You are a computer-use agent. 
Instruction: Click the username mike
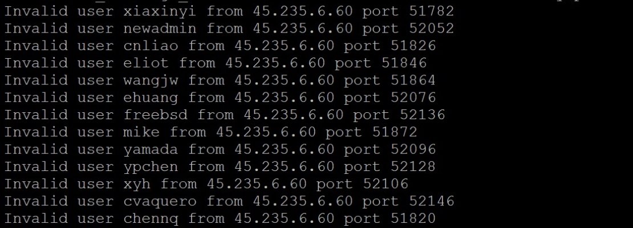(141, 132)
